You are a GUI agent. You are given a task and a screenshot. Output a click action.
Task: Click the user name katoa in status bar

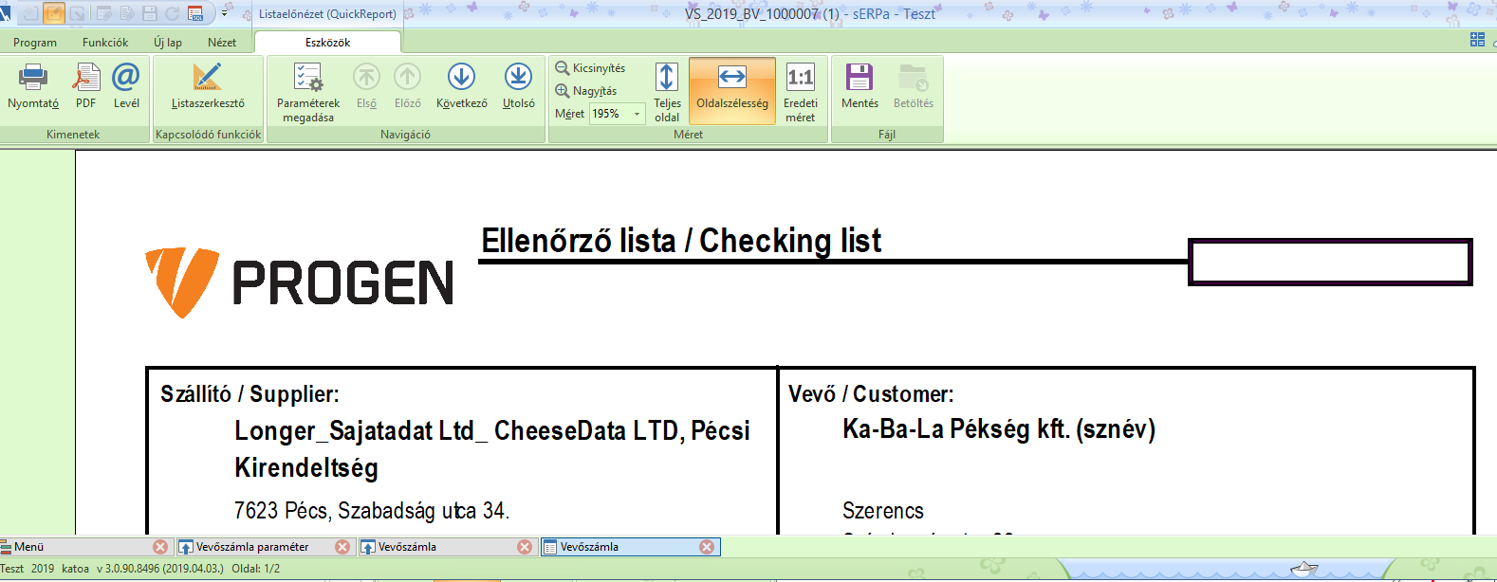point(75,569)
